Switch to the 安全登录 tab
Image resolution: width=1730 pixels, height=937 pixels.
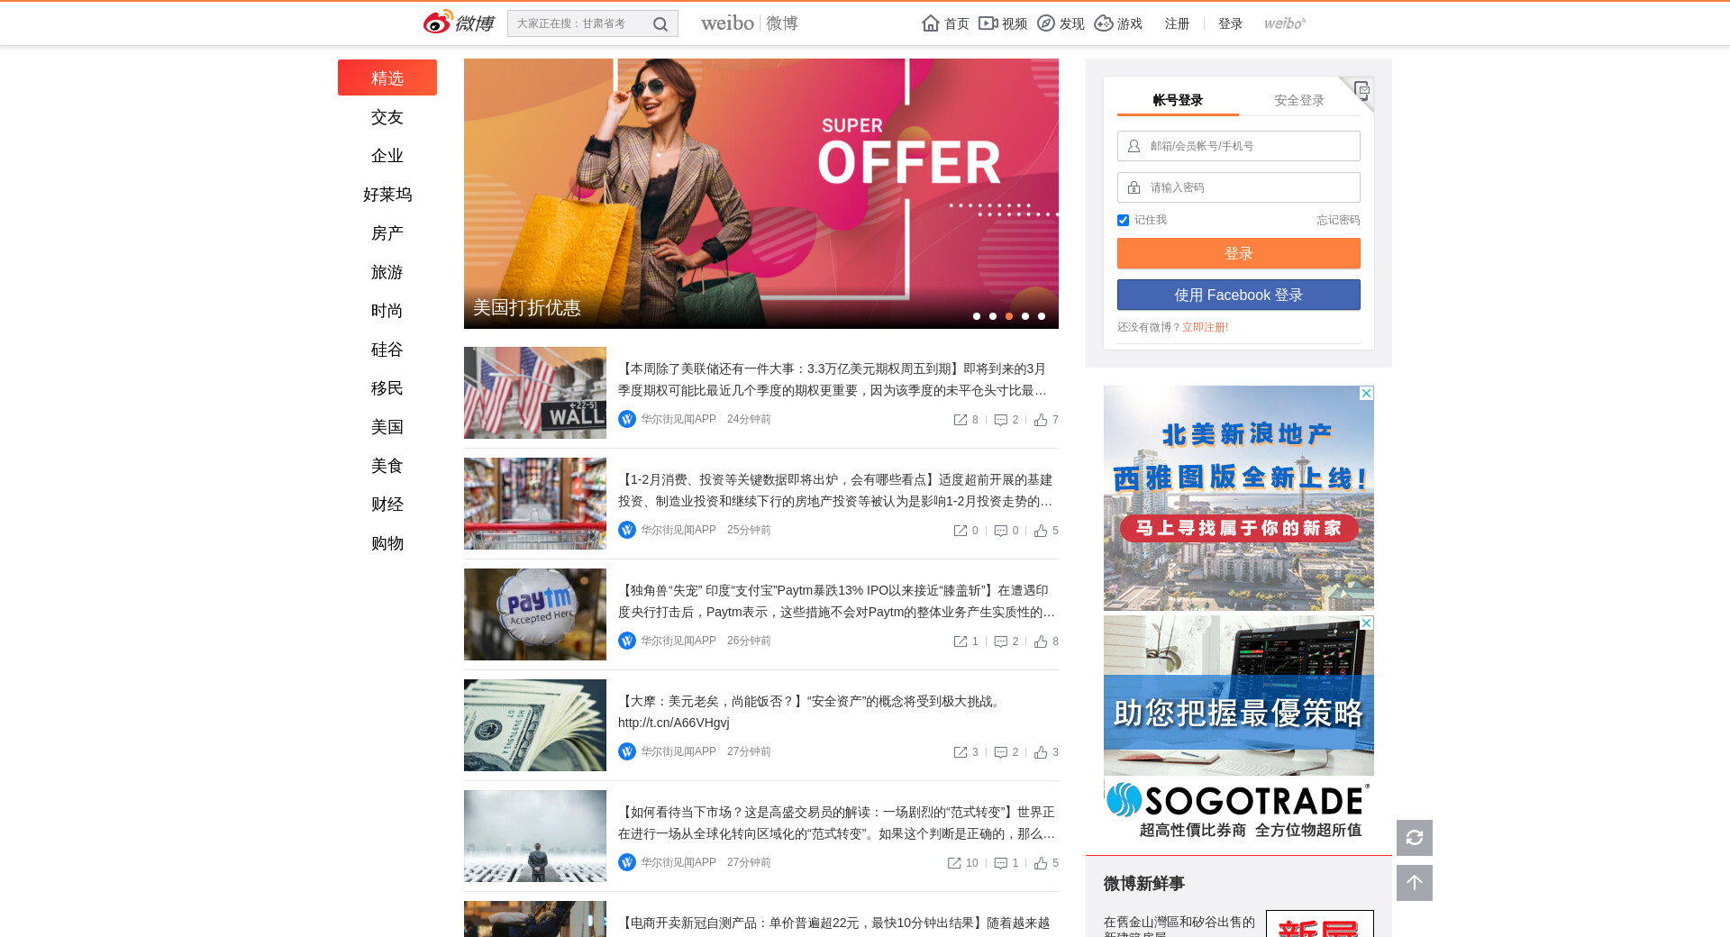(1298, 100)
